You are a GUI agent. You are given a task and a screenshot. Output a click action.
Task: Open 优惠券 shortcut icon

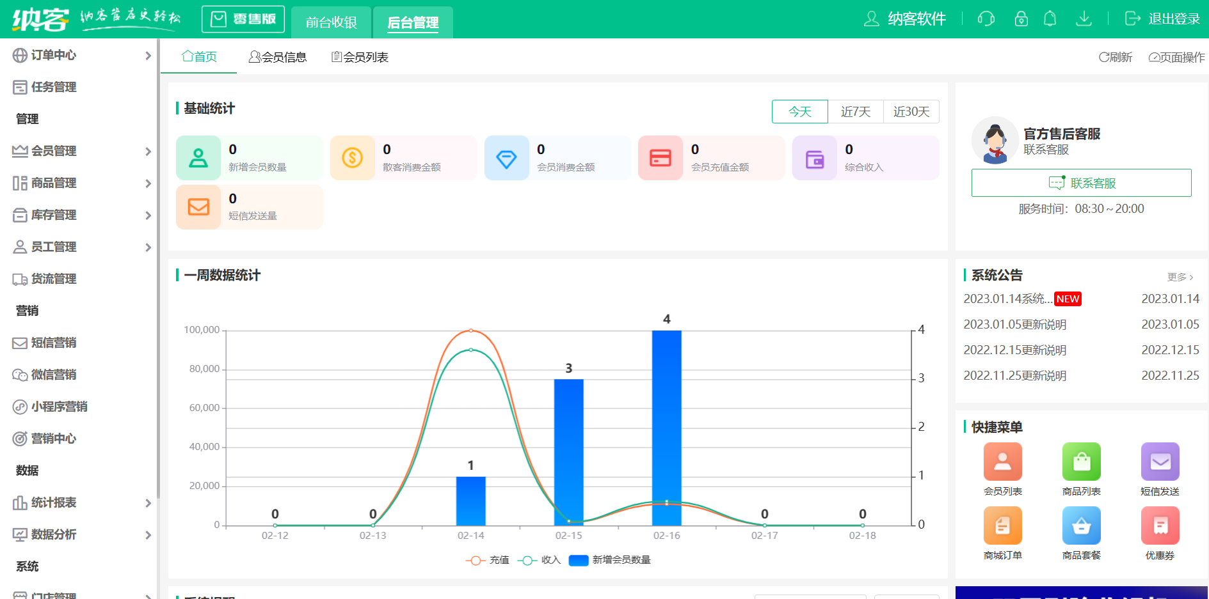(x=1160, y=525)
